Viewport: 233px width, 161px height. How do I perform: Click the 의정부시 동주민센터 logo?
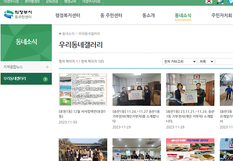18,15
